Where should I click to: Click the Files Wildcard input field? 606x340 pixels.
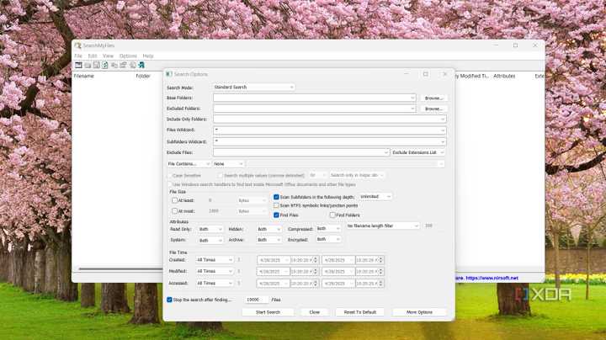[x=328, y=130]
